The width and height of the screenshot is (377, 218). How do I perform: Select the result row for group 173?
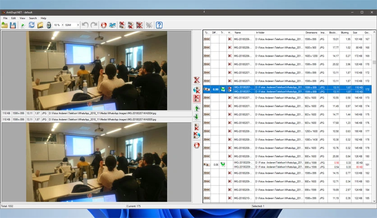[x=287, y=98]
